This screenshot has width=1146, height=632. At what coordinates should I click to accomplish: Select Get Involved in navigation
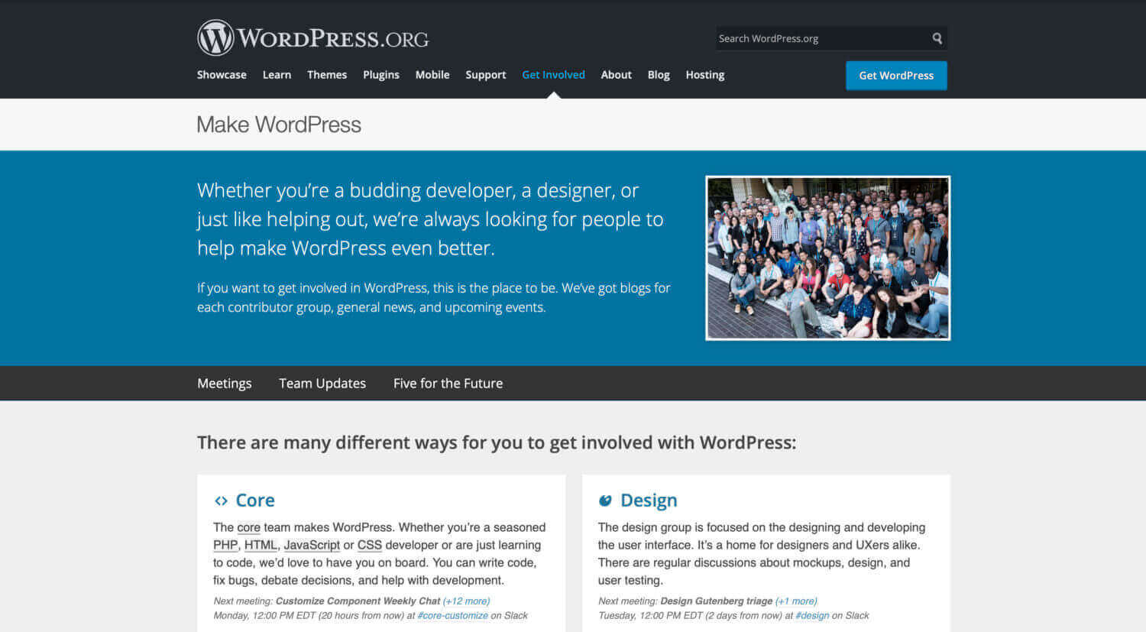pyautogui.click(x=553, y=75)
